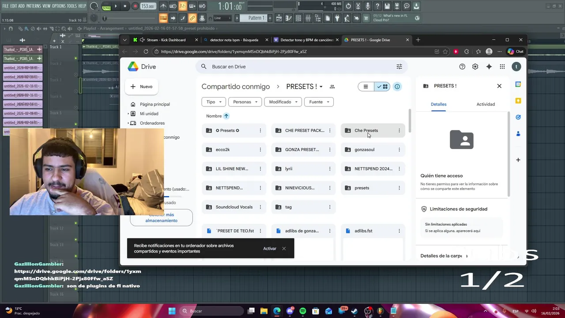Dismiss the notifications banner

pos(284,249)
